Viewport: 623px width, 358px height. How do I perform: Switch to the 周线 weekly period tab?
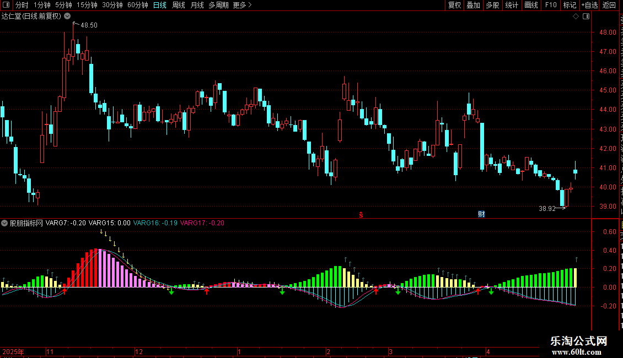(179, 5)
